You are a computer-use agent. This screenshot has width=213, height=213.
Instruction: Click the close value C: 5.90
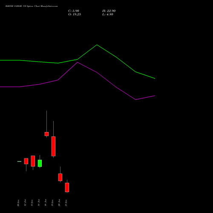pyautogui.click(x=74, y=11)
